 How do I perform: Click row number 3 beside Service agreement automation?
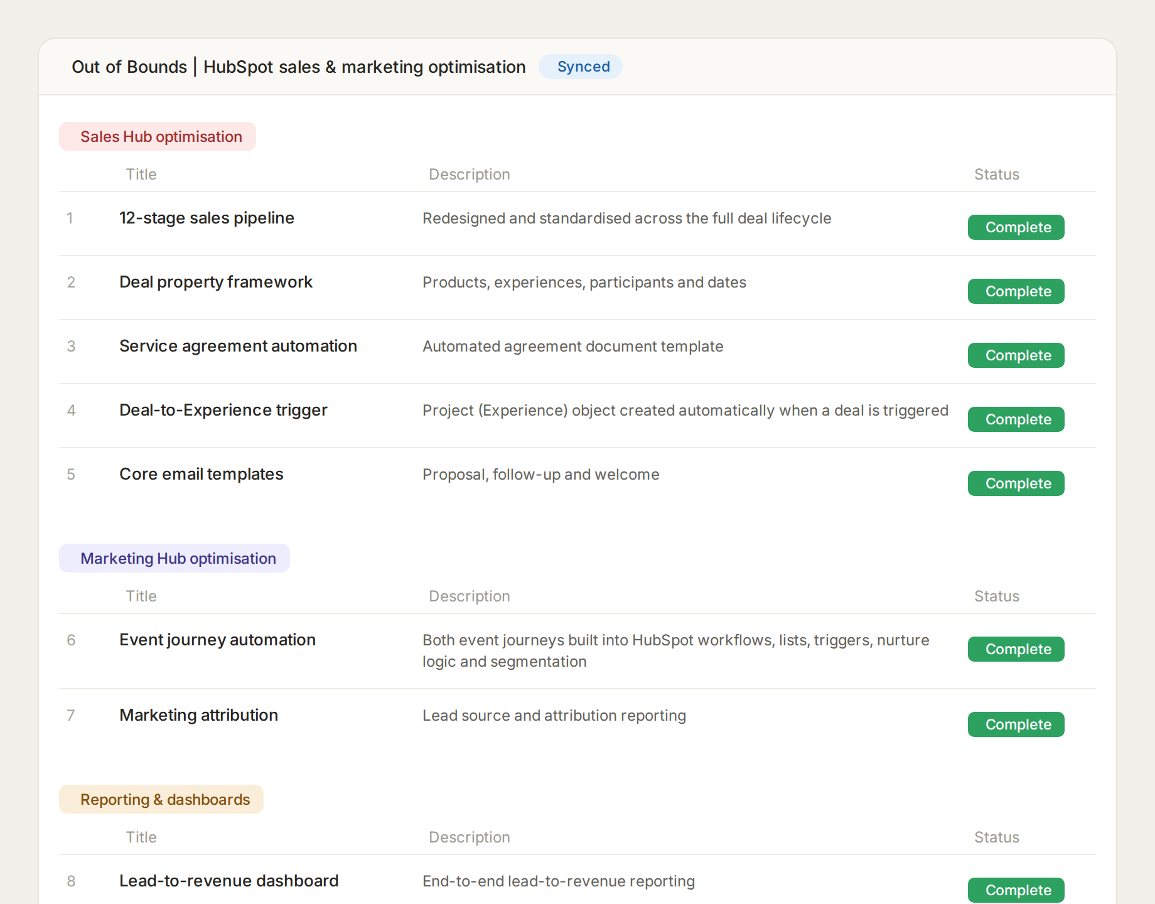pos(71,347)
